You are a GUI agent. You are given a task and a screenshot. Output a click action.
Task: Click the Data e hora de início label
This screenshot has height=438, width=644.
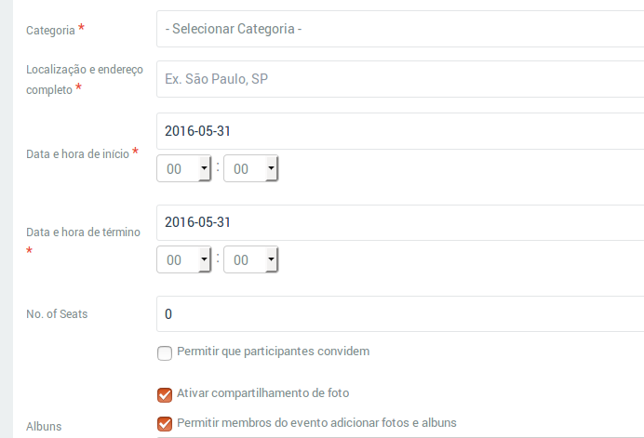[x=77, y=154]
